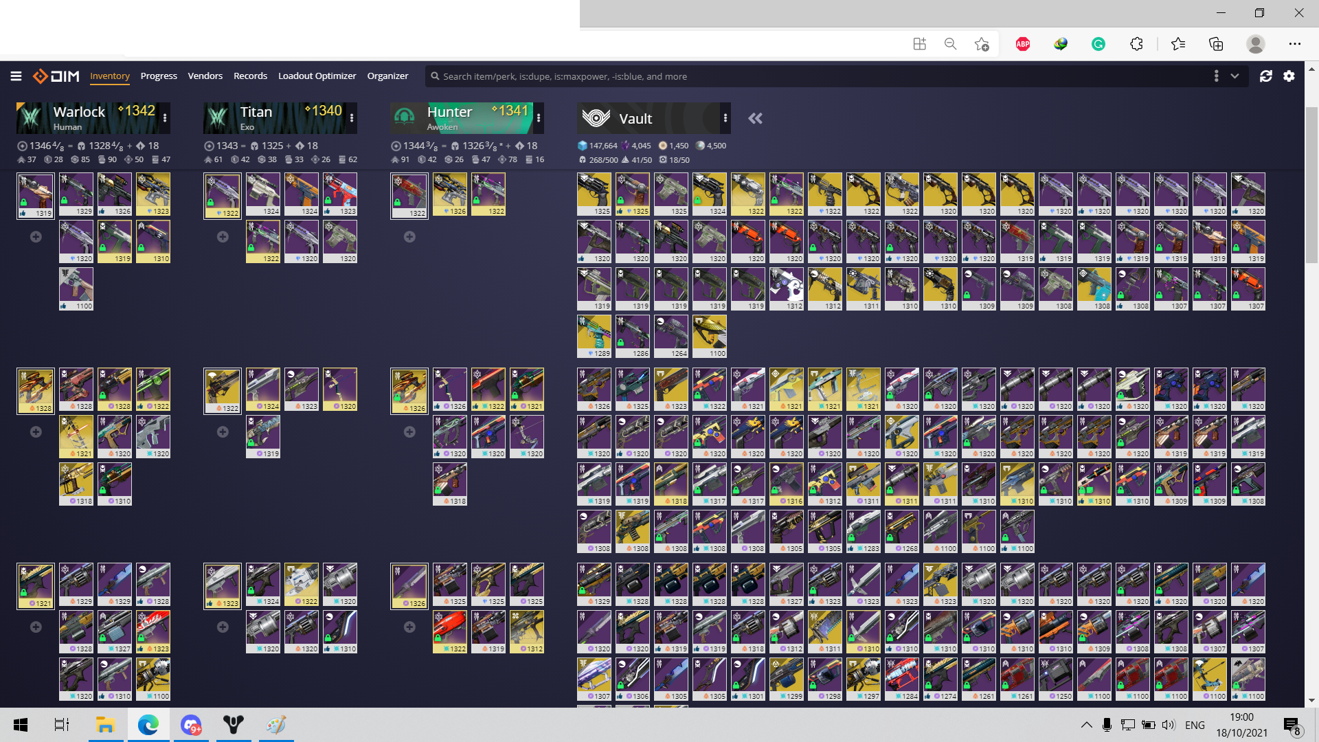Open the browser settings and more menu
This screenshot has height=742, width=1319.
(x=1295, y=44)
